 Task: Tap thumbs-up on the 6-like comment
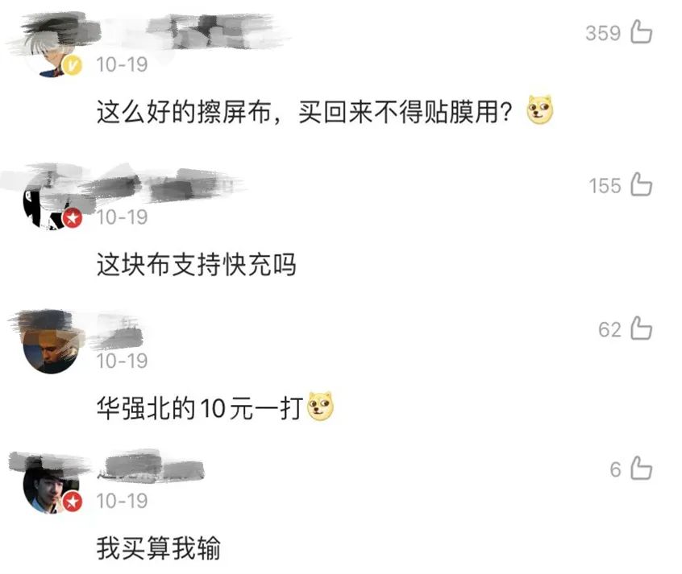(642, 468)
